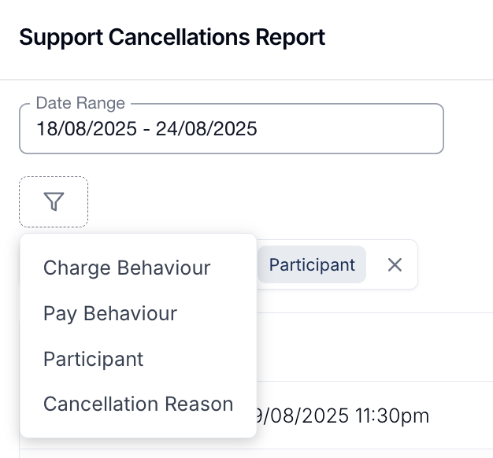The image size is (493, 458).
Task: Click the funnel filter icon
Action: coord(54,201)
